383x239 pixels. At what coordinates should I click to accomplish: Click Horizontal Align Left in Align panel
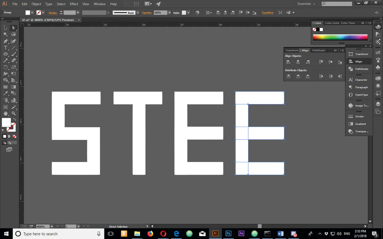tap(288, 62)
